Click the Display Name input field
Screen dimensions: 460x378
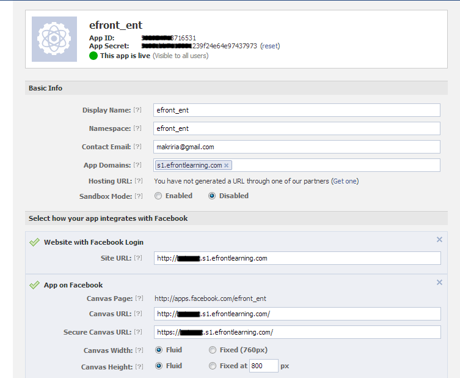(x=297, y=110)
